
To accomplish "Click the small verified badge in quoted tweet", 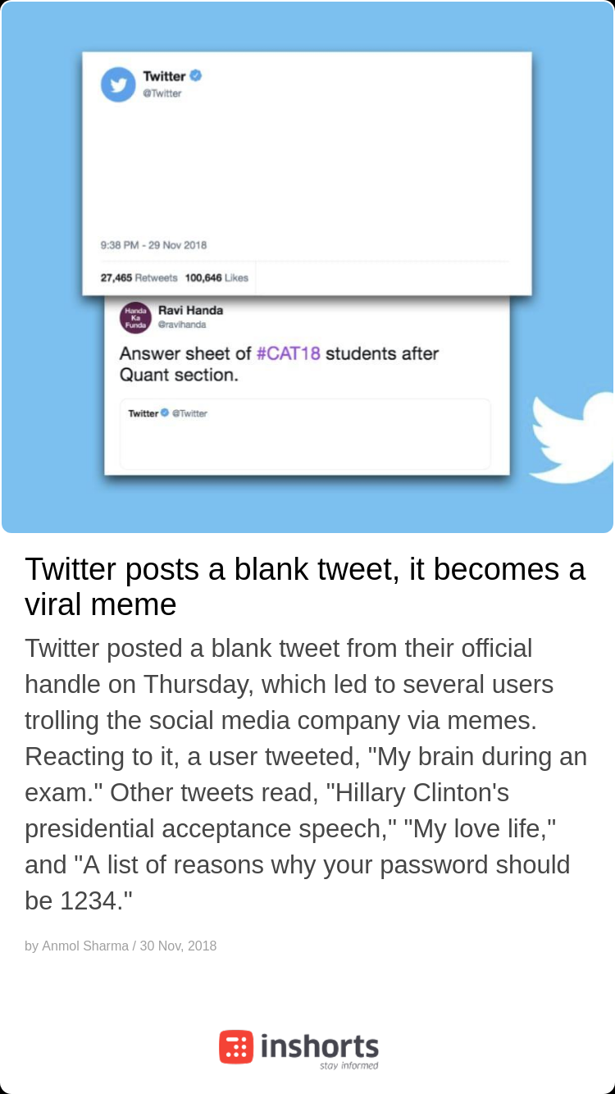I will point(165,413).
